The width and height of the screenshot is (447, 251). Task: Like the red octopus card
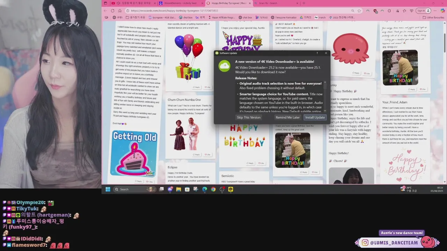pos(367,73)
